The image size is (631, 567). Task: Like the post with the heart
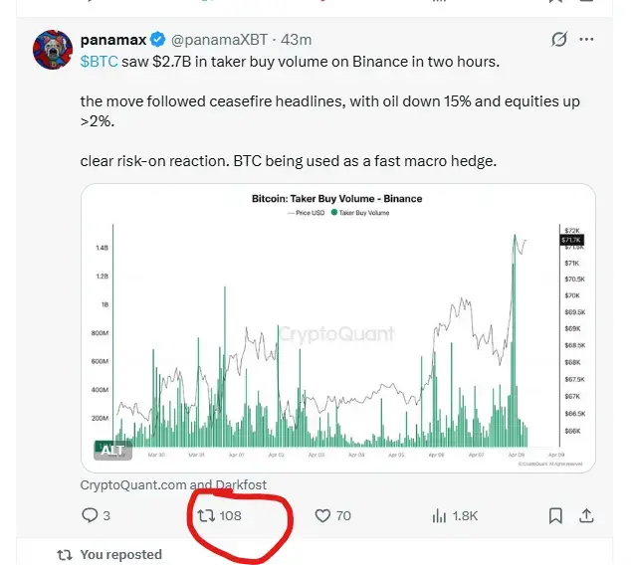322,516
